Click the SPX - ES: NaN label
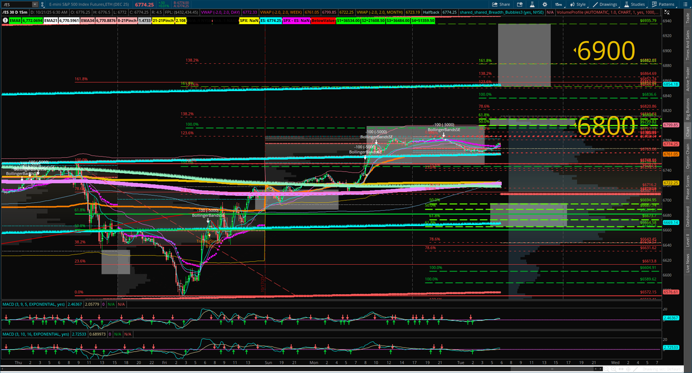 click(297, 21)
